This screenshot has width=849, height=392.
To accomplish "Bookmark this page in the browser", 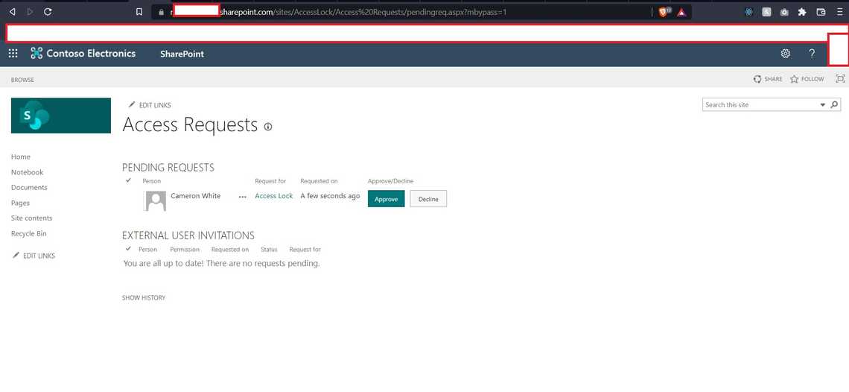I will click(x=139, y=11).
